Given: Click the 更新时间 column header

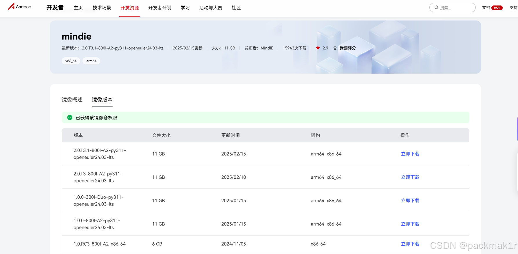Looking at the screenshot, I should click(x=230, y=135).
